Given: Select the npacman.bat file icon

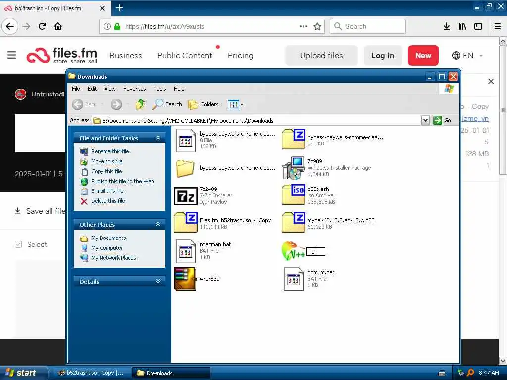Looking at the screenshot, I should point(186,251).
